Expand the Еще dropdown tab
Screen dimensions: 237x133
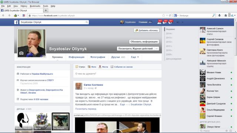click(x=135, y=57)
